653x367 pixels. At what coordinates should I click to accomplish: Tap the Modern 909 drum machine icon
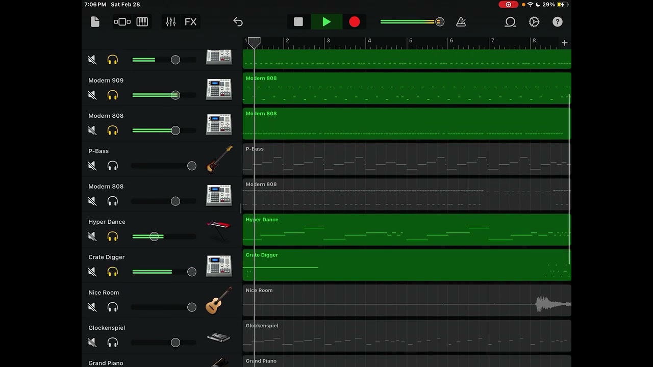coord(219,89)
